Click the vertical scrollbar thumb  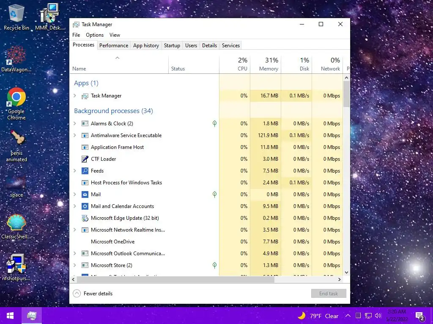(347, 94)
